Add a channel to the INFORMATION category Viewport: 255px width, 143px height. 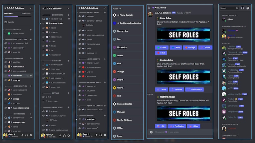pyautogui.click(x=31, y=86)
